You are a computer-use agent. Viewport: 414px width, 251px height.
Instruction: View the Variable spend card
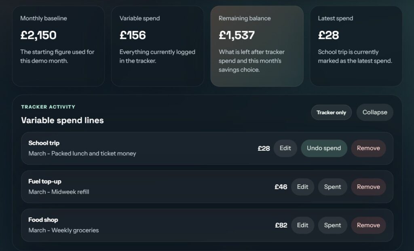157,46
